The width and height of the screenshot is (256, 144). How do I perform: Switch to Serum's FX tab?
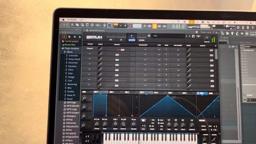coord(121,38)
